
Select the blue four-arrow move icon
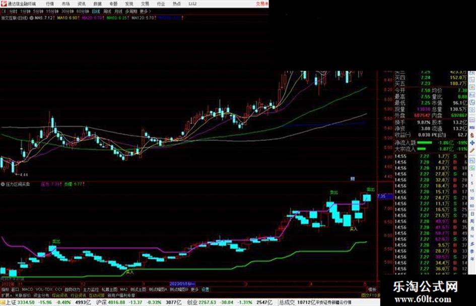point(472,142)
